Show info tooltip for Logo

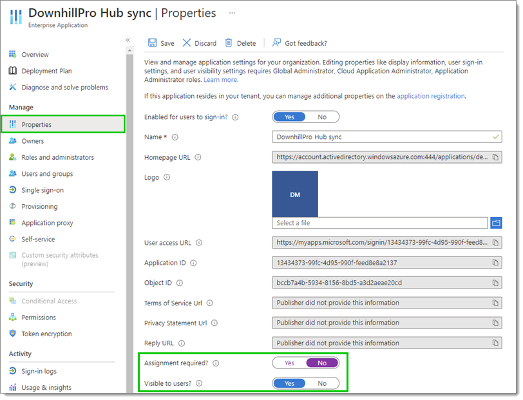coord(167,177)
